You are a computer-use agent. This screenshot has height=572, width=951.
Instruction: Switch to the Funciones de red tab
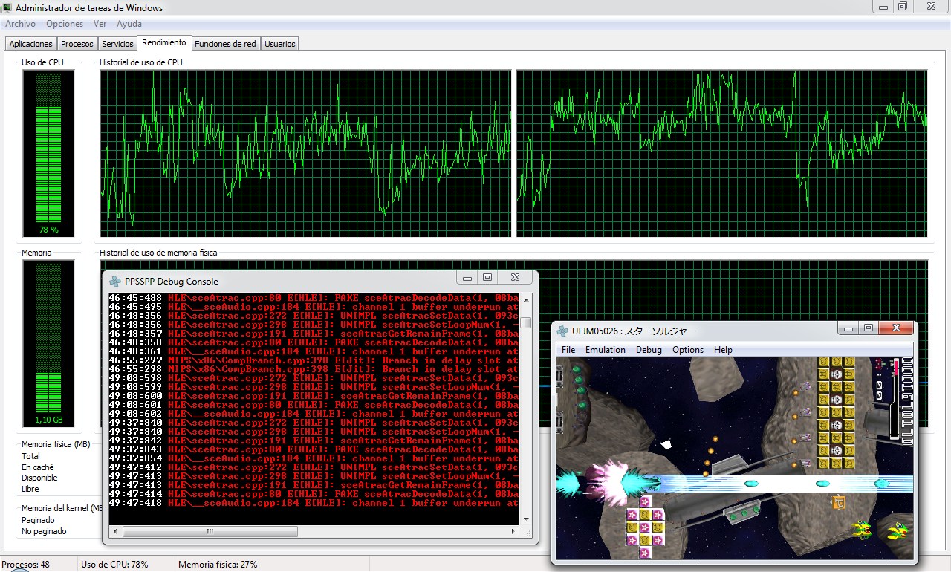225,44
